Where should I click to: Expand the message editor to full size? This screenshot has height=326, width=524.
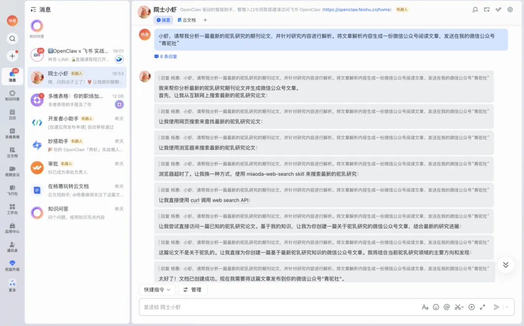pos(483,307)
